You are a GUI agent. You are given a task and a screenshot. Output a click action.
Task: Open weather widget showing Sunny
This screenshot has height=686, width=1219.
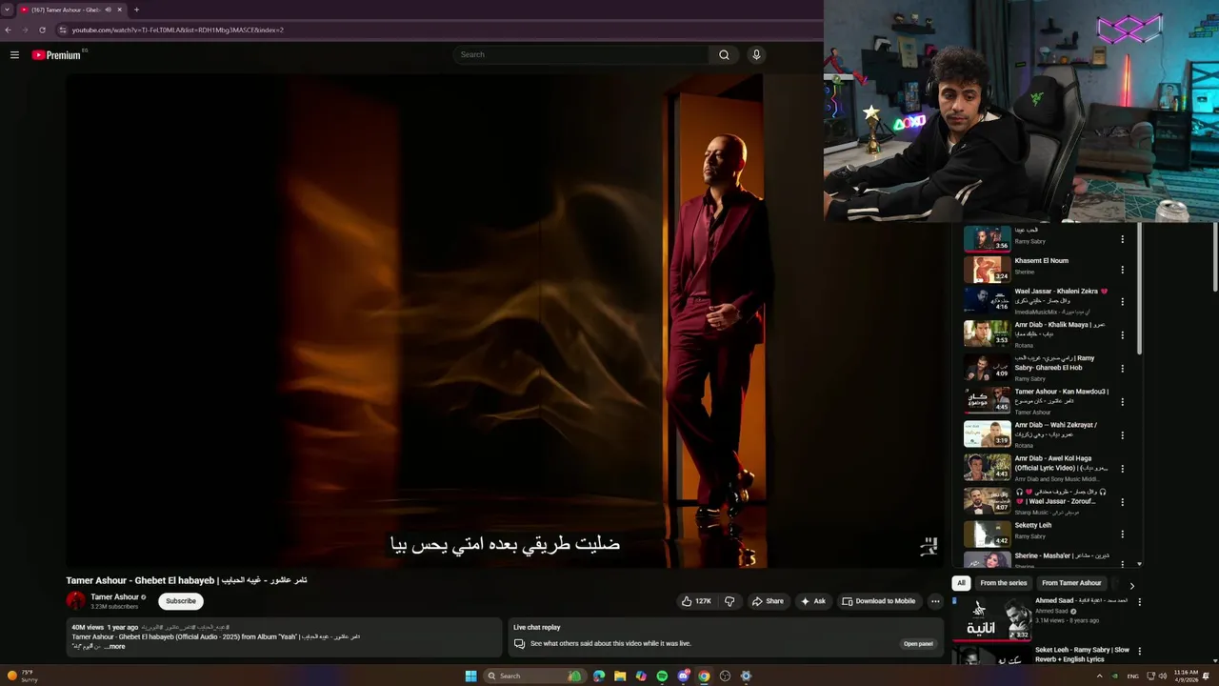click(21, 676)
